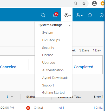Image resolution: width=105 pixels, height=111 pixels.
Task: Open the search magnifier in blue header
Action: click(x=43, y=15)
